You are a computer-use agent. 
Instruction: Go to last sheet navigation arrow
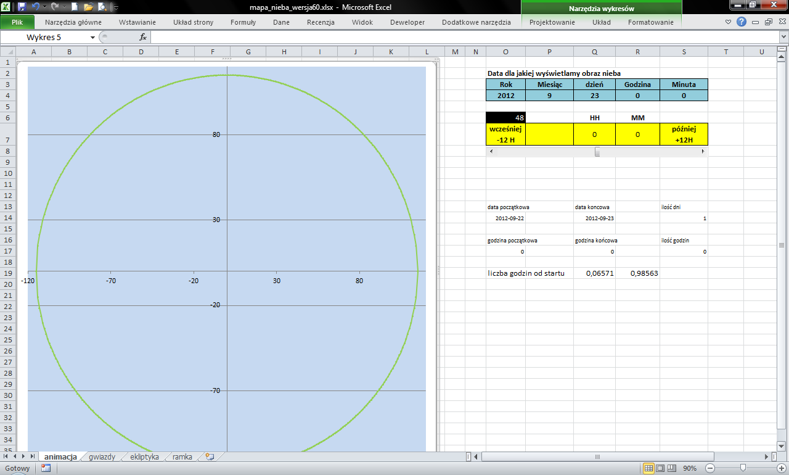tap(33, 456)
